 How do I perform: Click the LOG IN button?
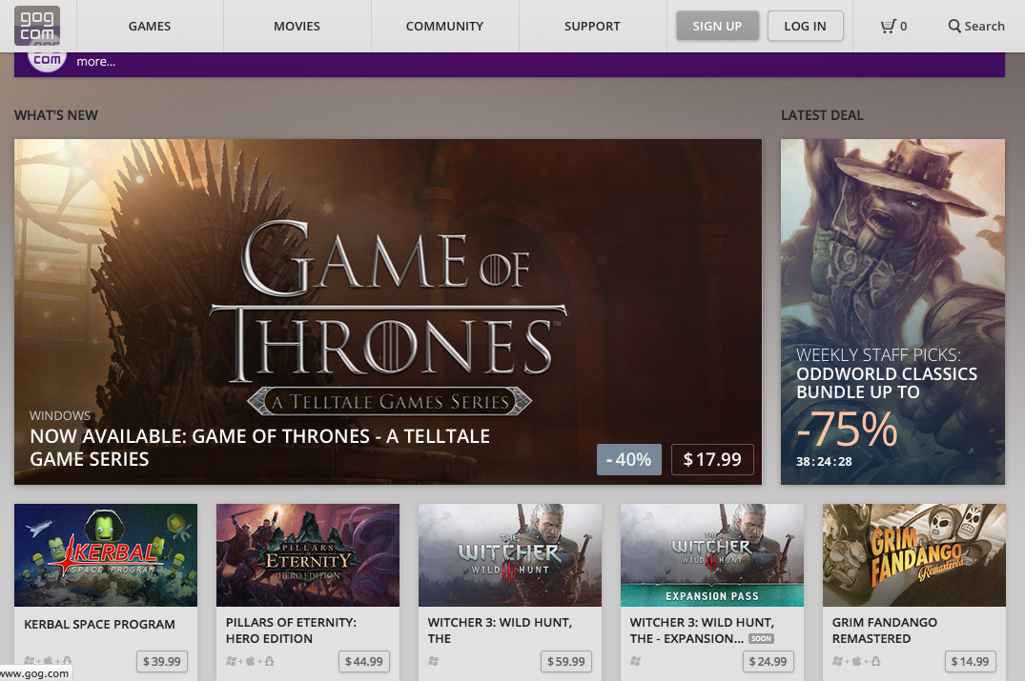[805, 26]
